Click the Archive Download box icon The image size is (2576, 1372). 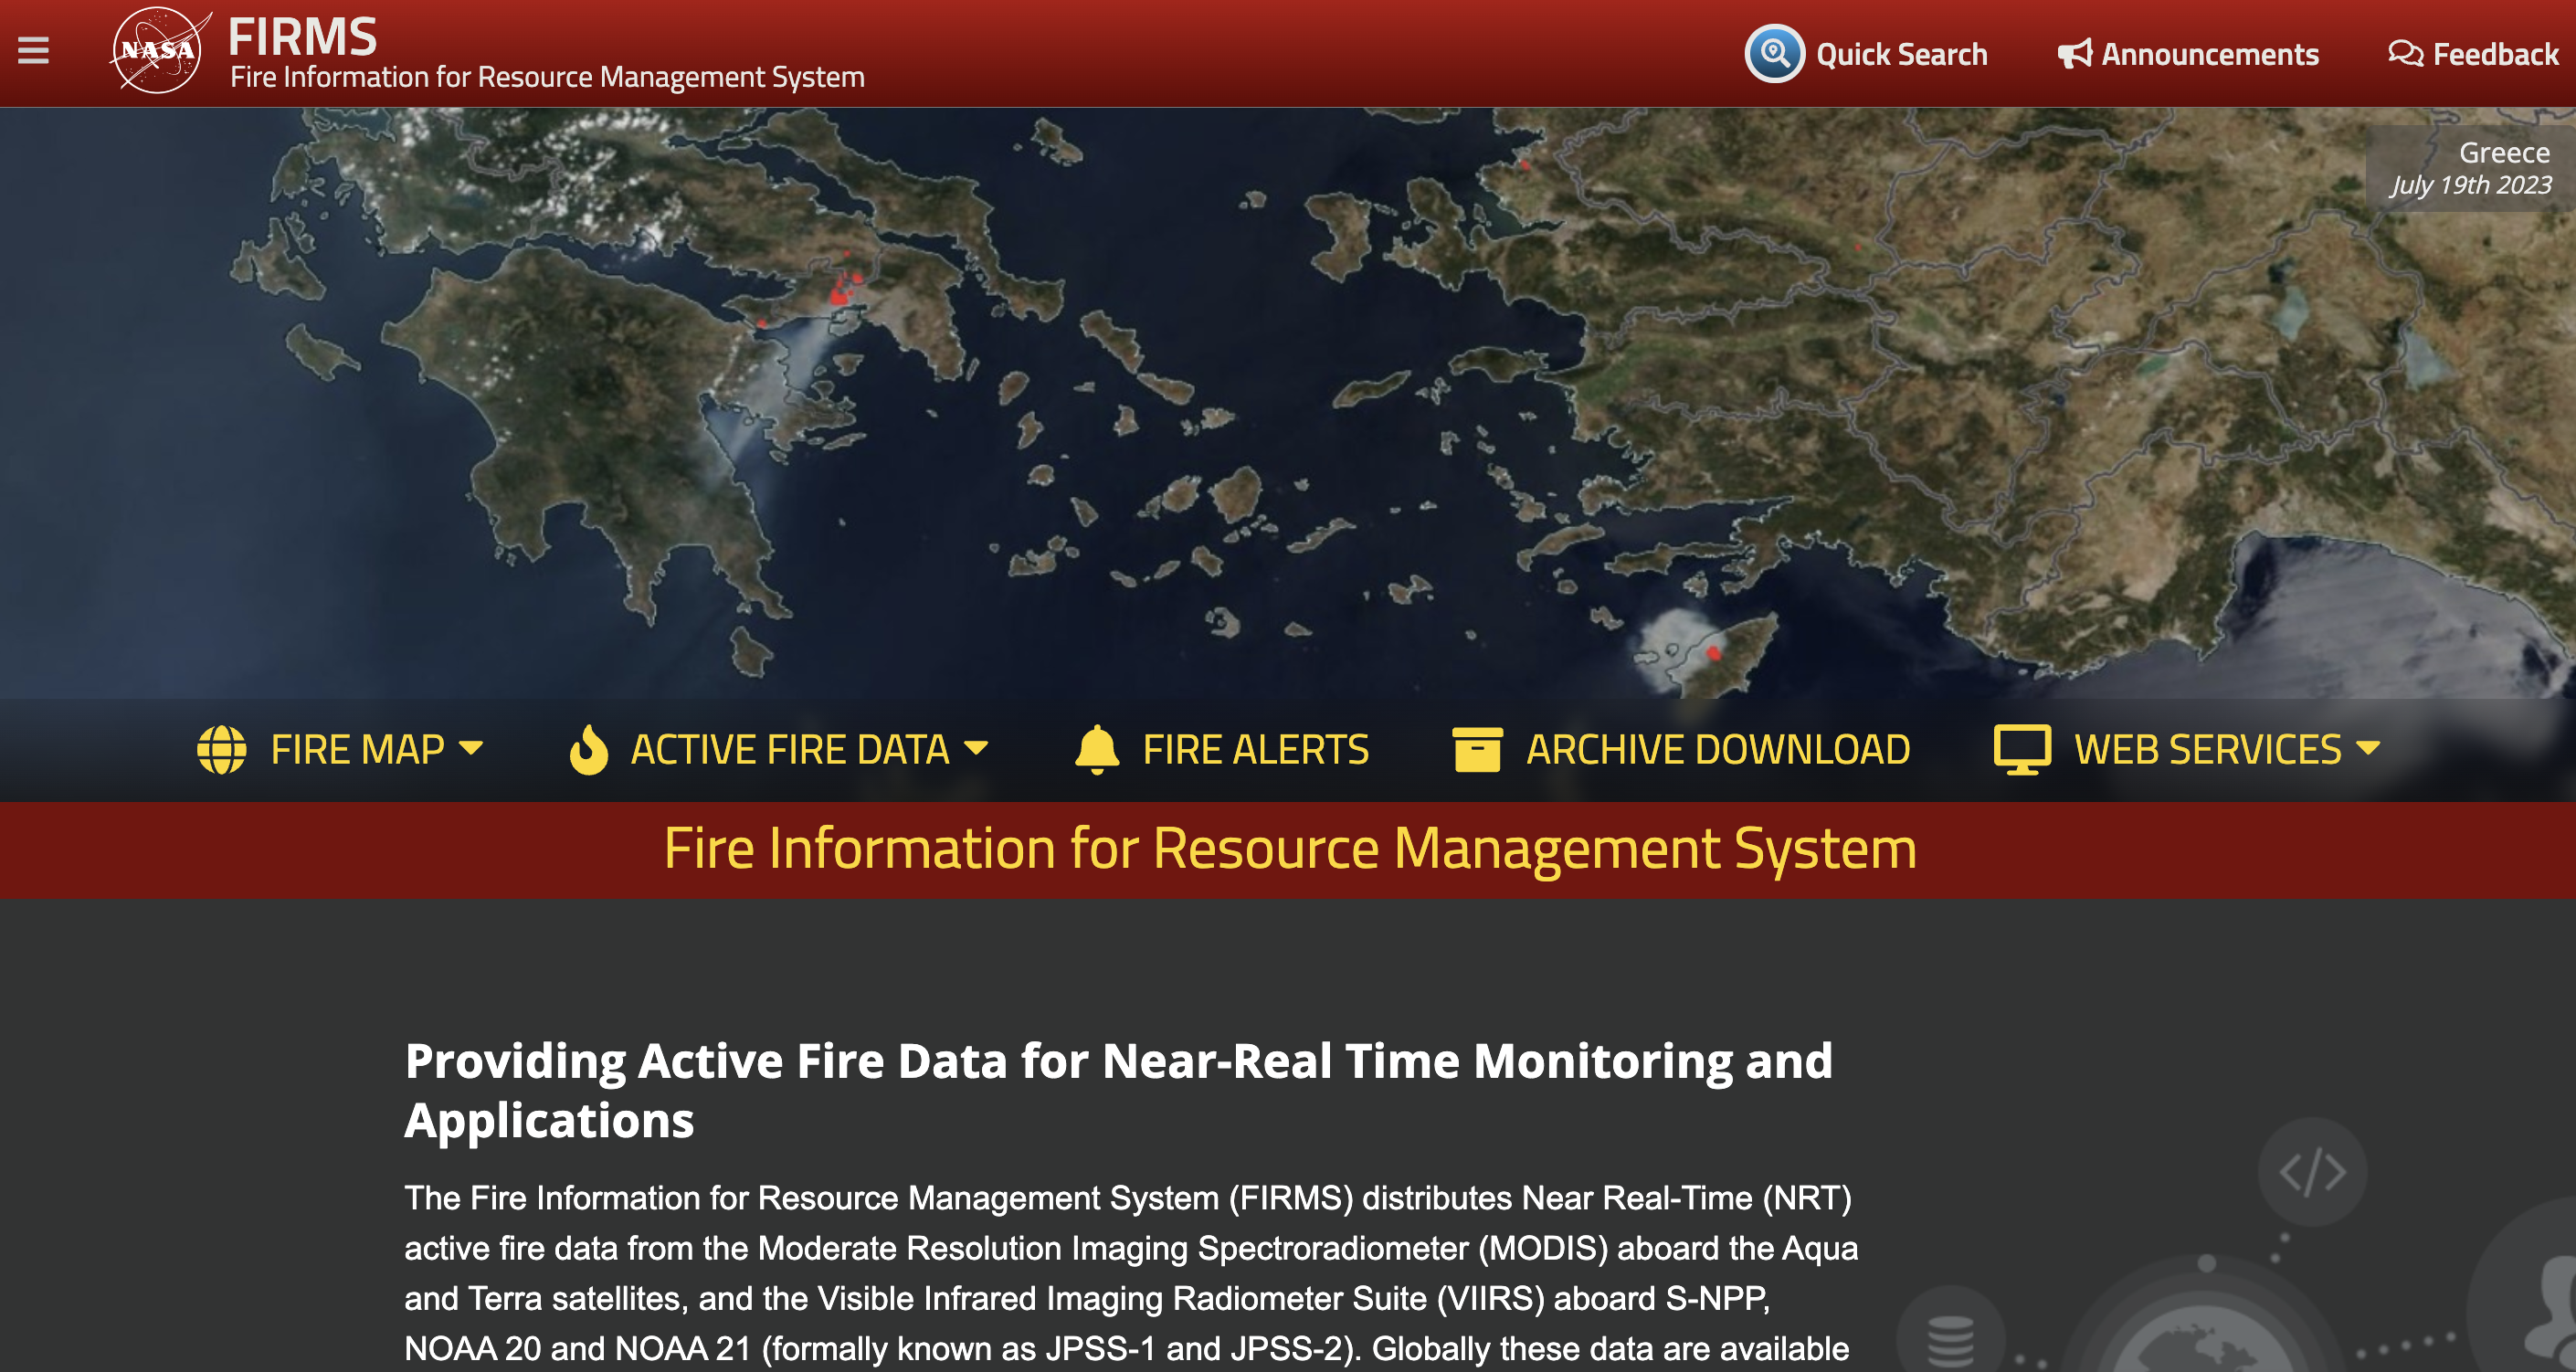click(x=1476, y=749)
